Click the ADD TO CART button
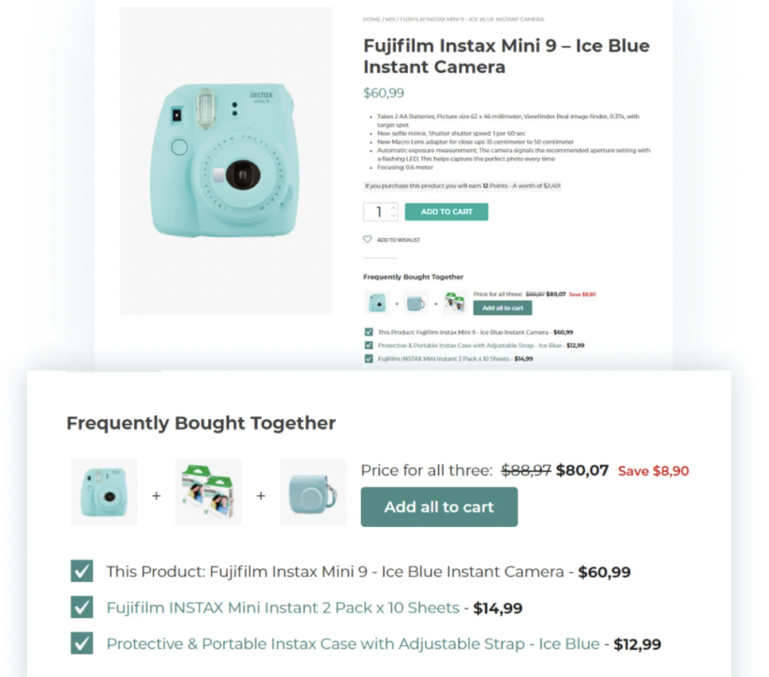769x677 pixels. 446,211
